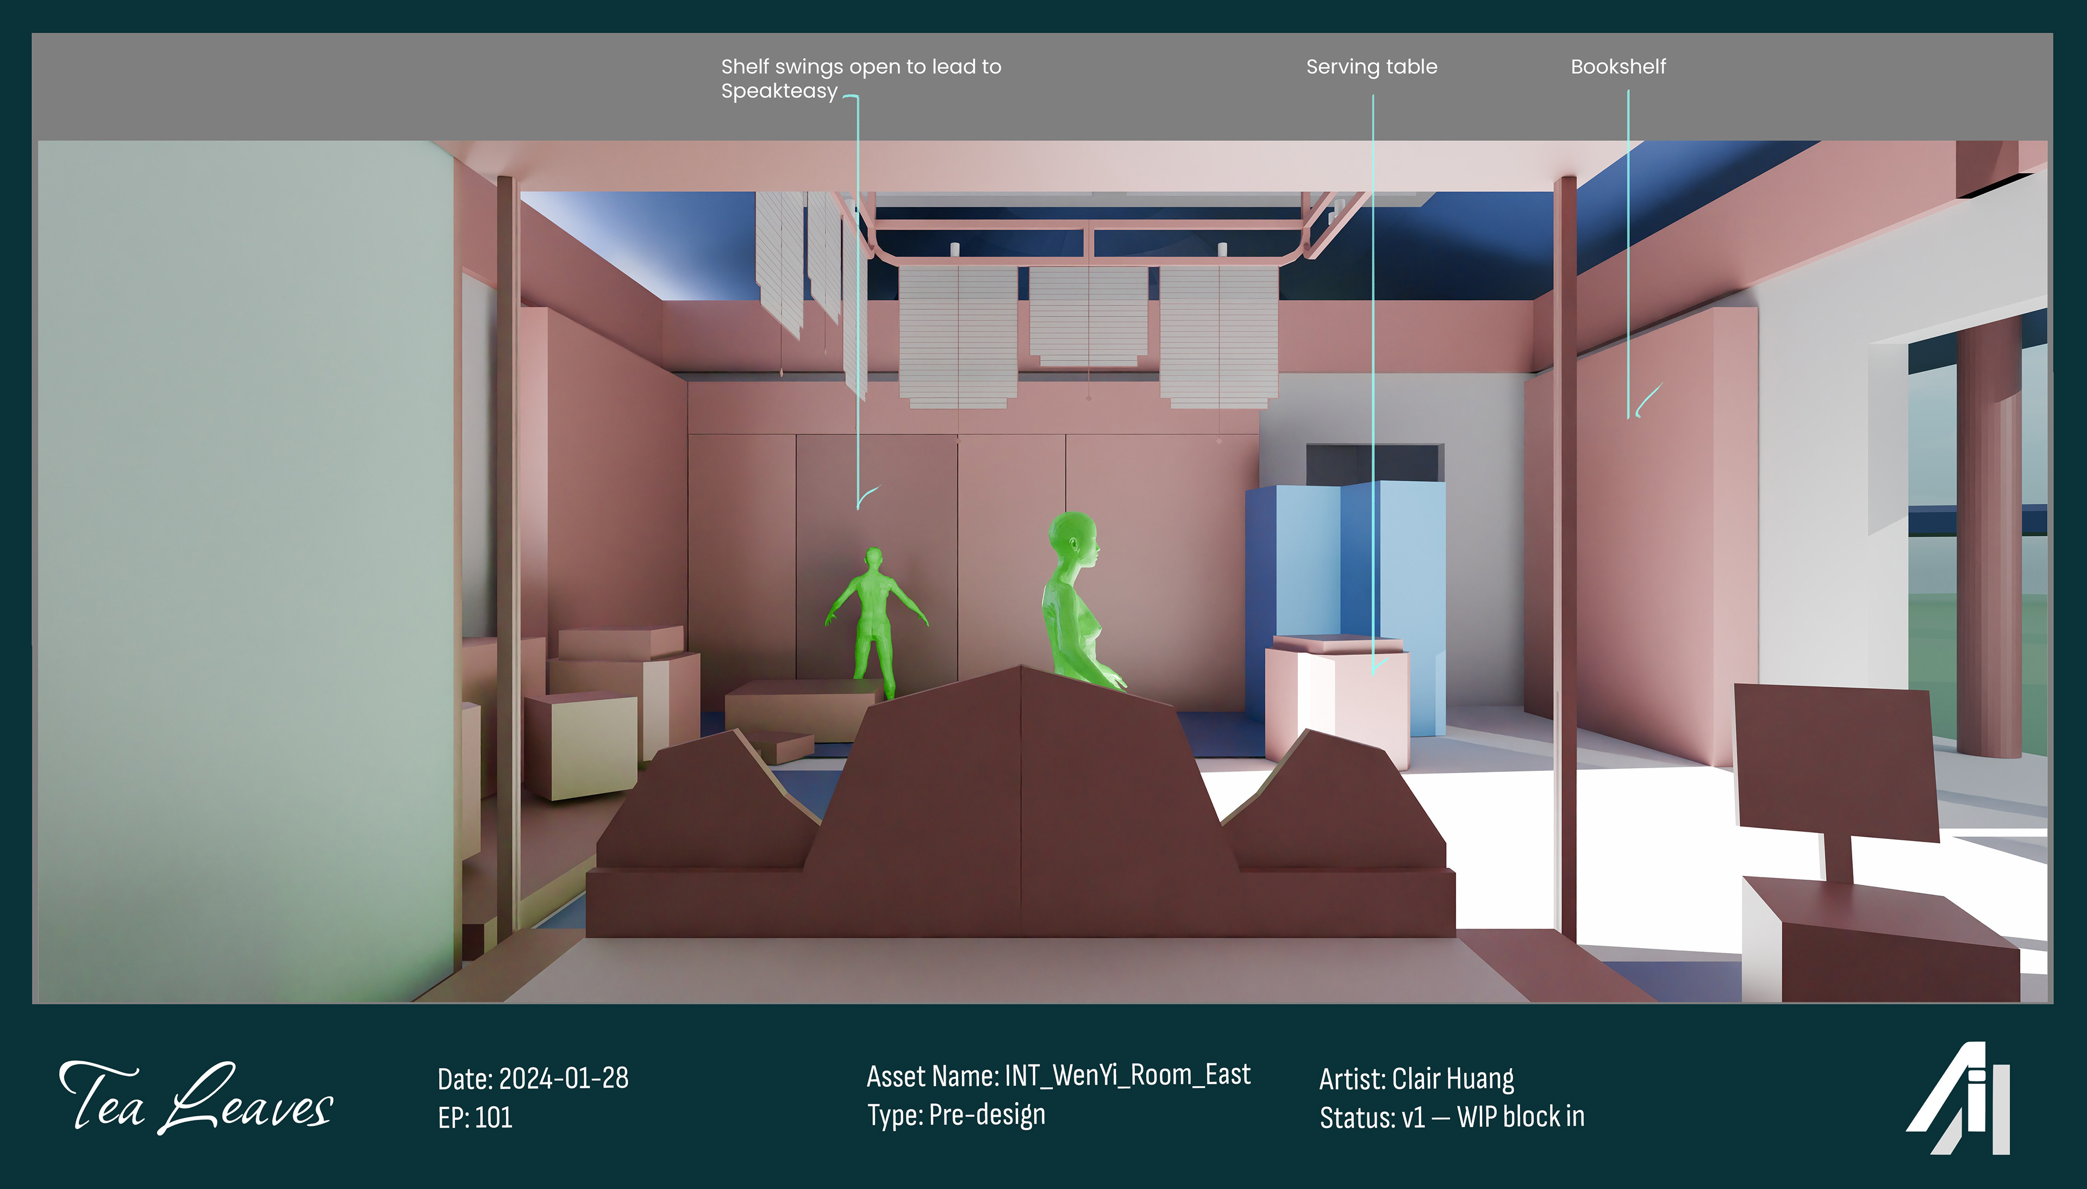Click the Type: Pre-design text
The width and height of the screenshot is (2087, 1189).
coord(956,1115)
